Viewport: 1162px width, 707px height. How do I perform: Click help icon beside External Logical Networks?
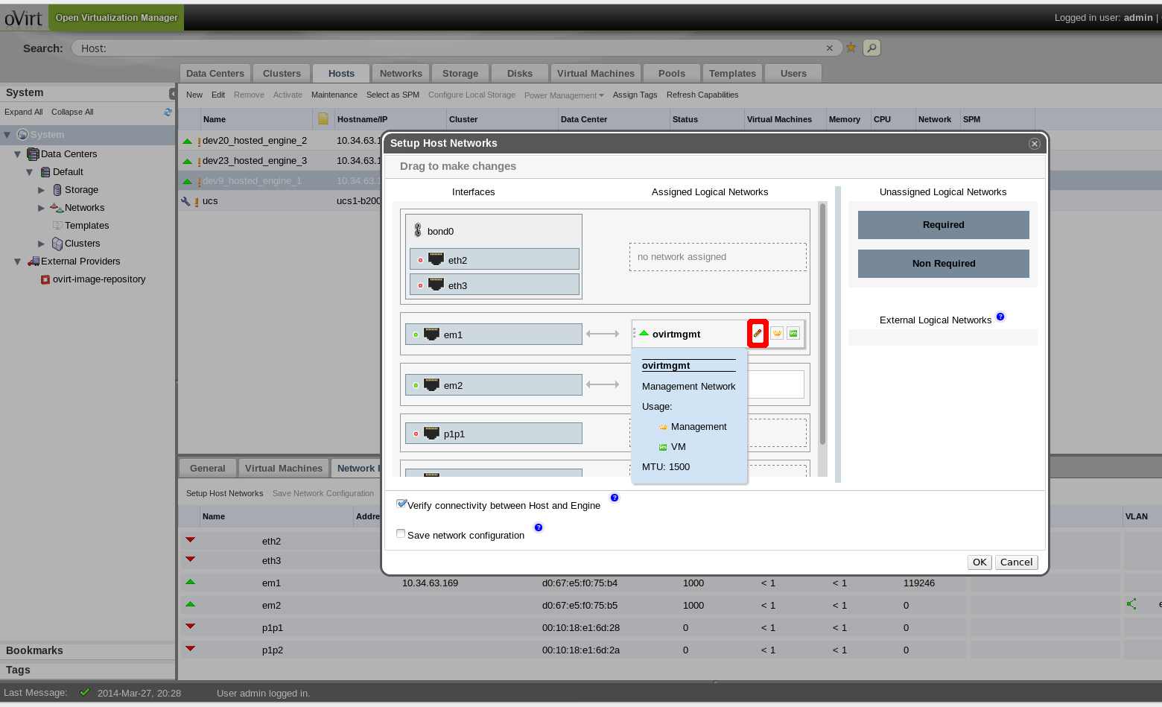pos(1000,317)
